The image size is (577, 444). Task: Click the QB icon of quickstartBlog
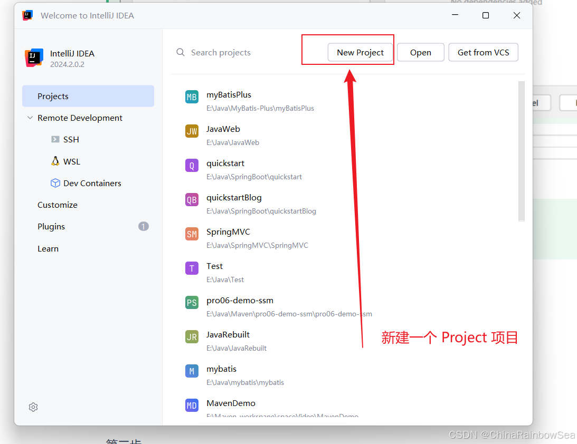coord(192,199)
